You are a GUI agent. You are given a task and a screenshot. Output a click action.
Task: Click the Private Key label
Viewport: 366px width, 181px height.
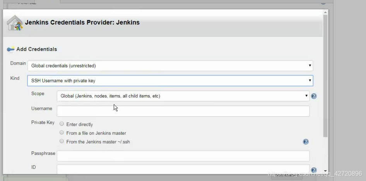(43, 122)
